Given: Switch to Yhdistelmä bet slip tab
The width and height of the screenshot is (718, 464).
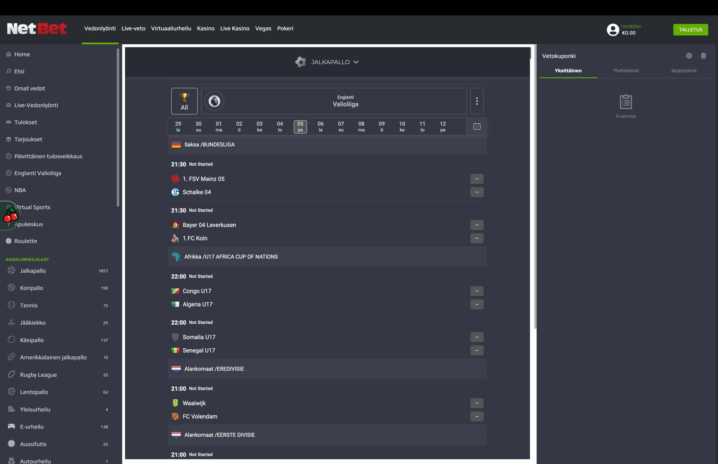Looking at the screenshot, I should pos(625,71).
